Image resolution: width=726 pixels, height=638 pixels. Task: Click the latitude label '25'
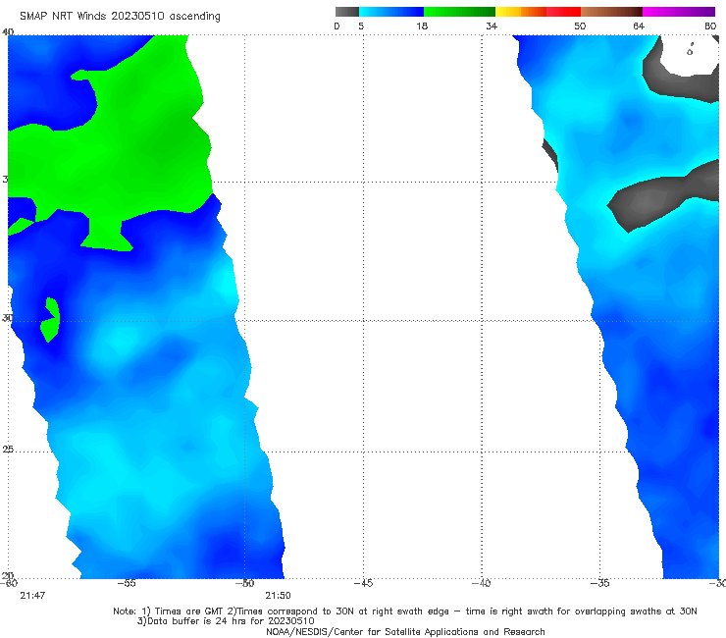pyautogui.click(x=8, y=450)
